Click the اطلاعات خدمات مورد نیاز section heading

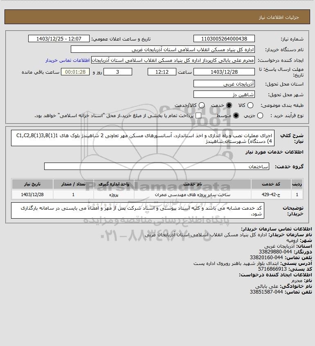click(274, 152)
